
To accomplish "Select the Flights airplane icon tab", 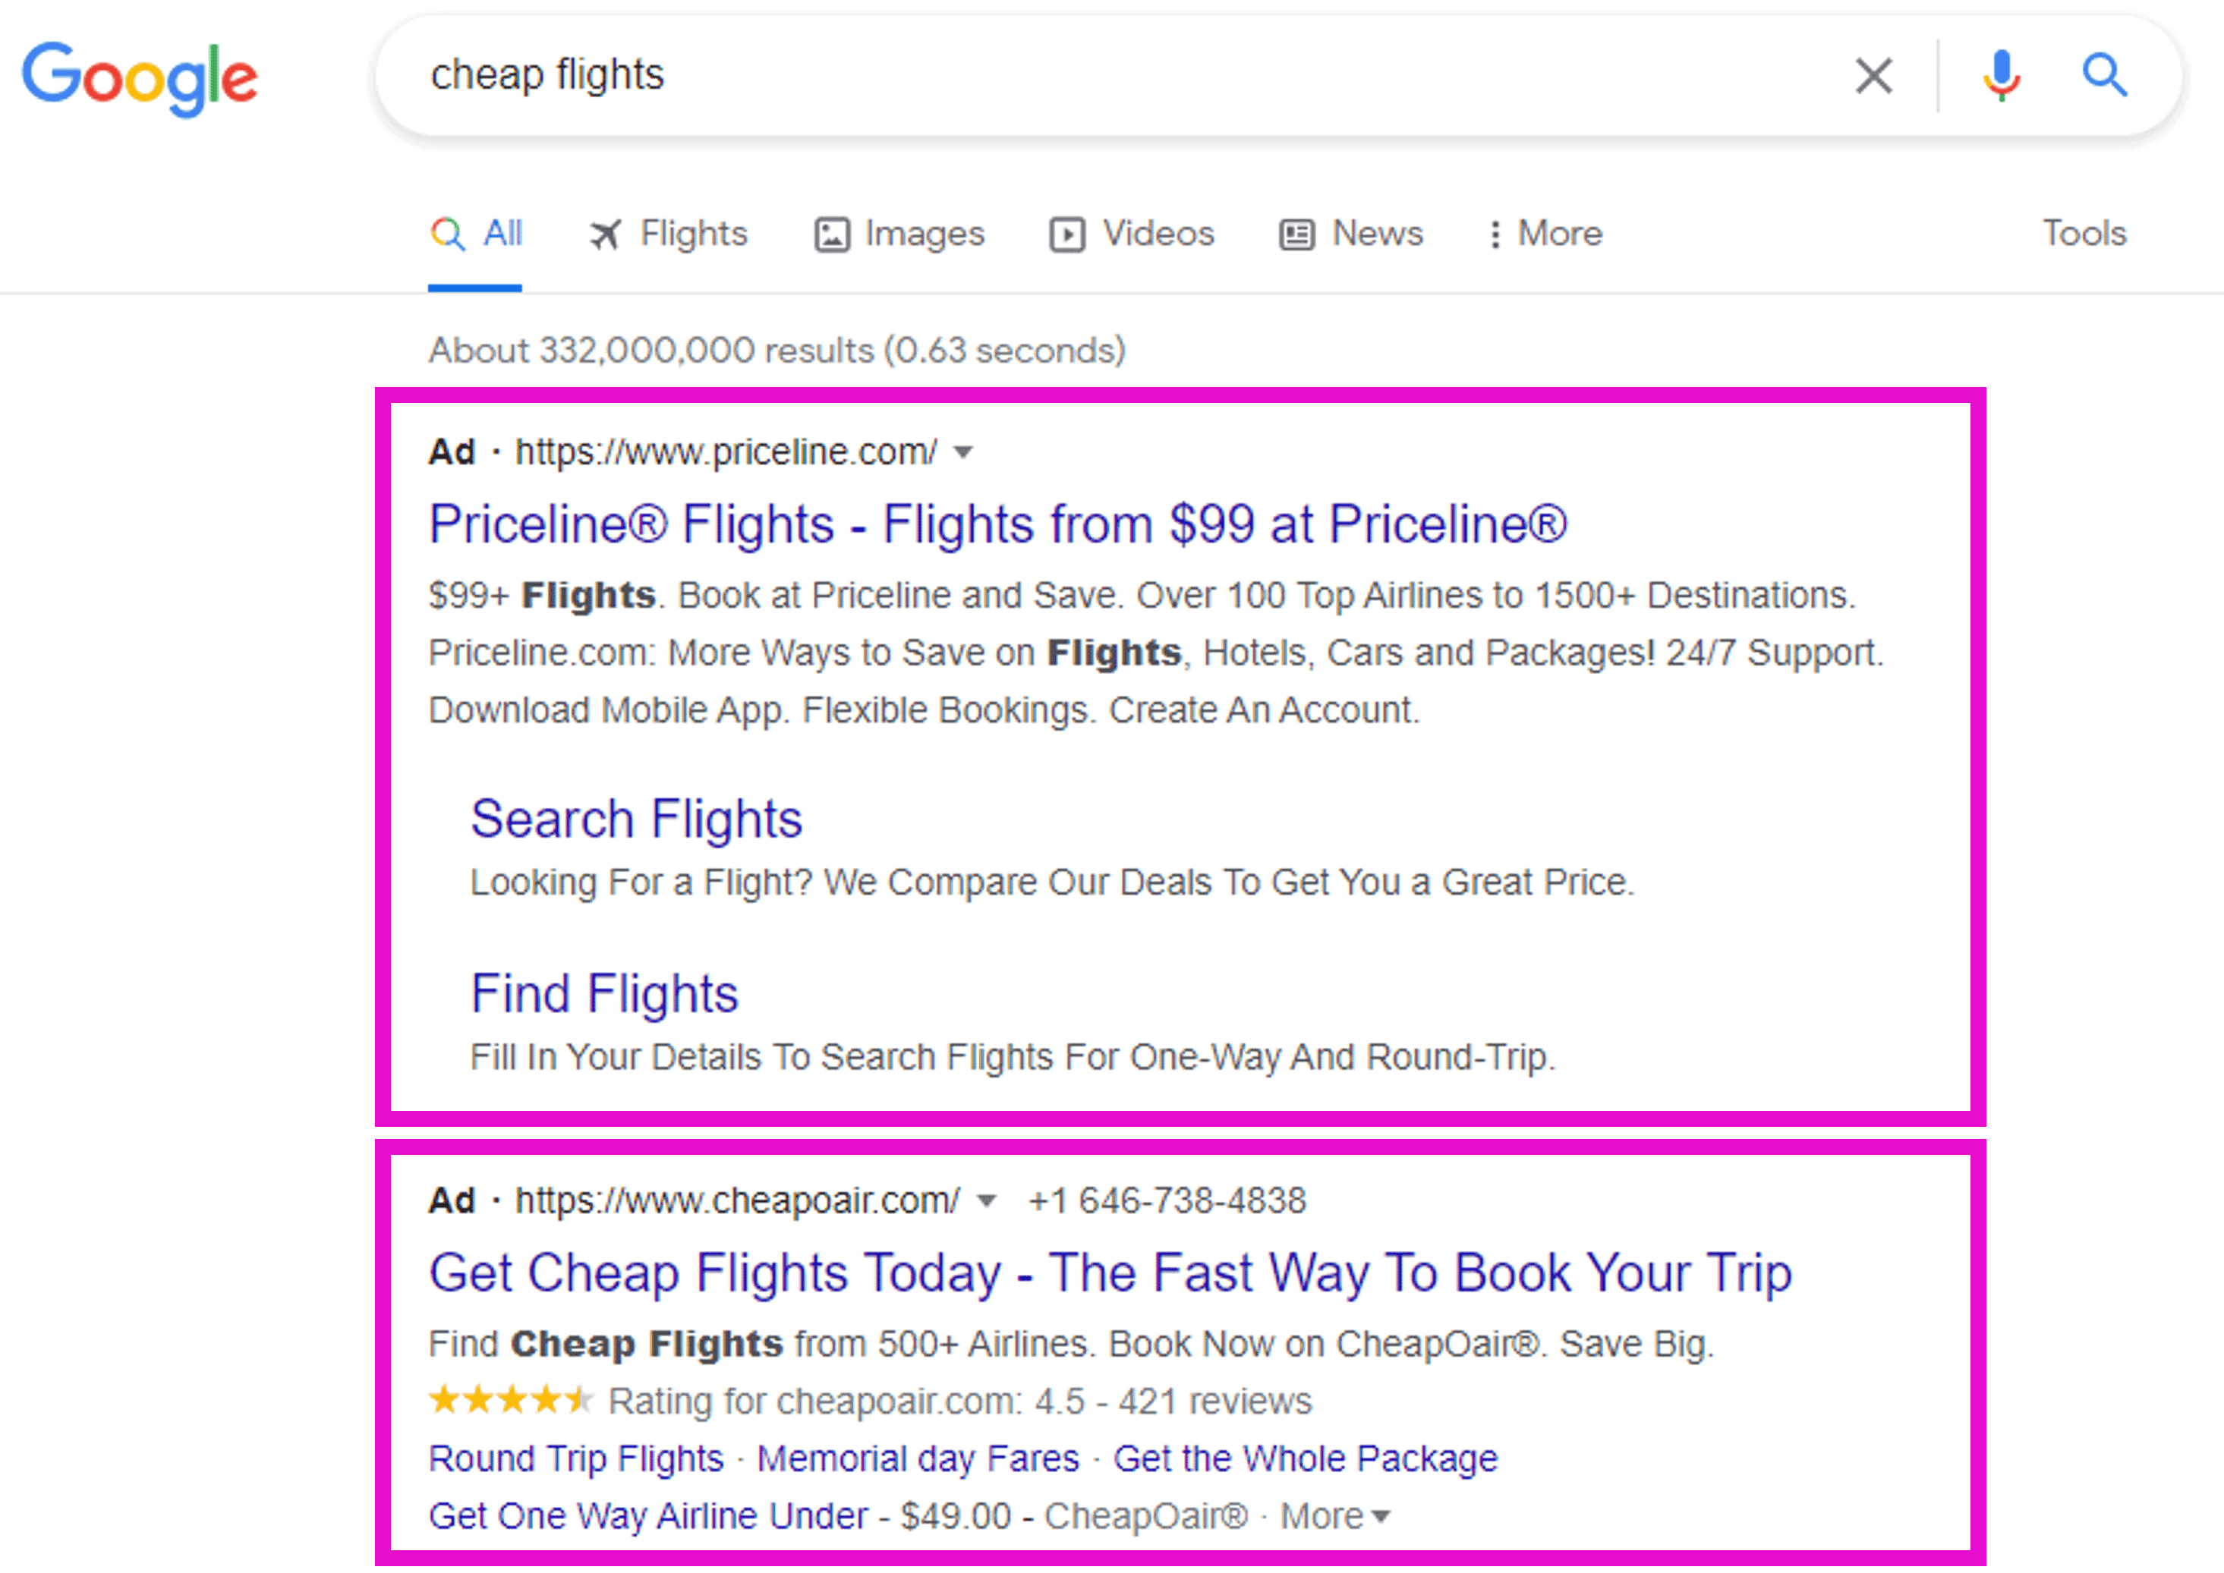I will point(606,234).
